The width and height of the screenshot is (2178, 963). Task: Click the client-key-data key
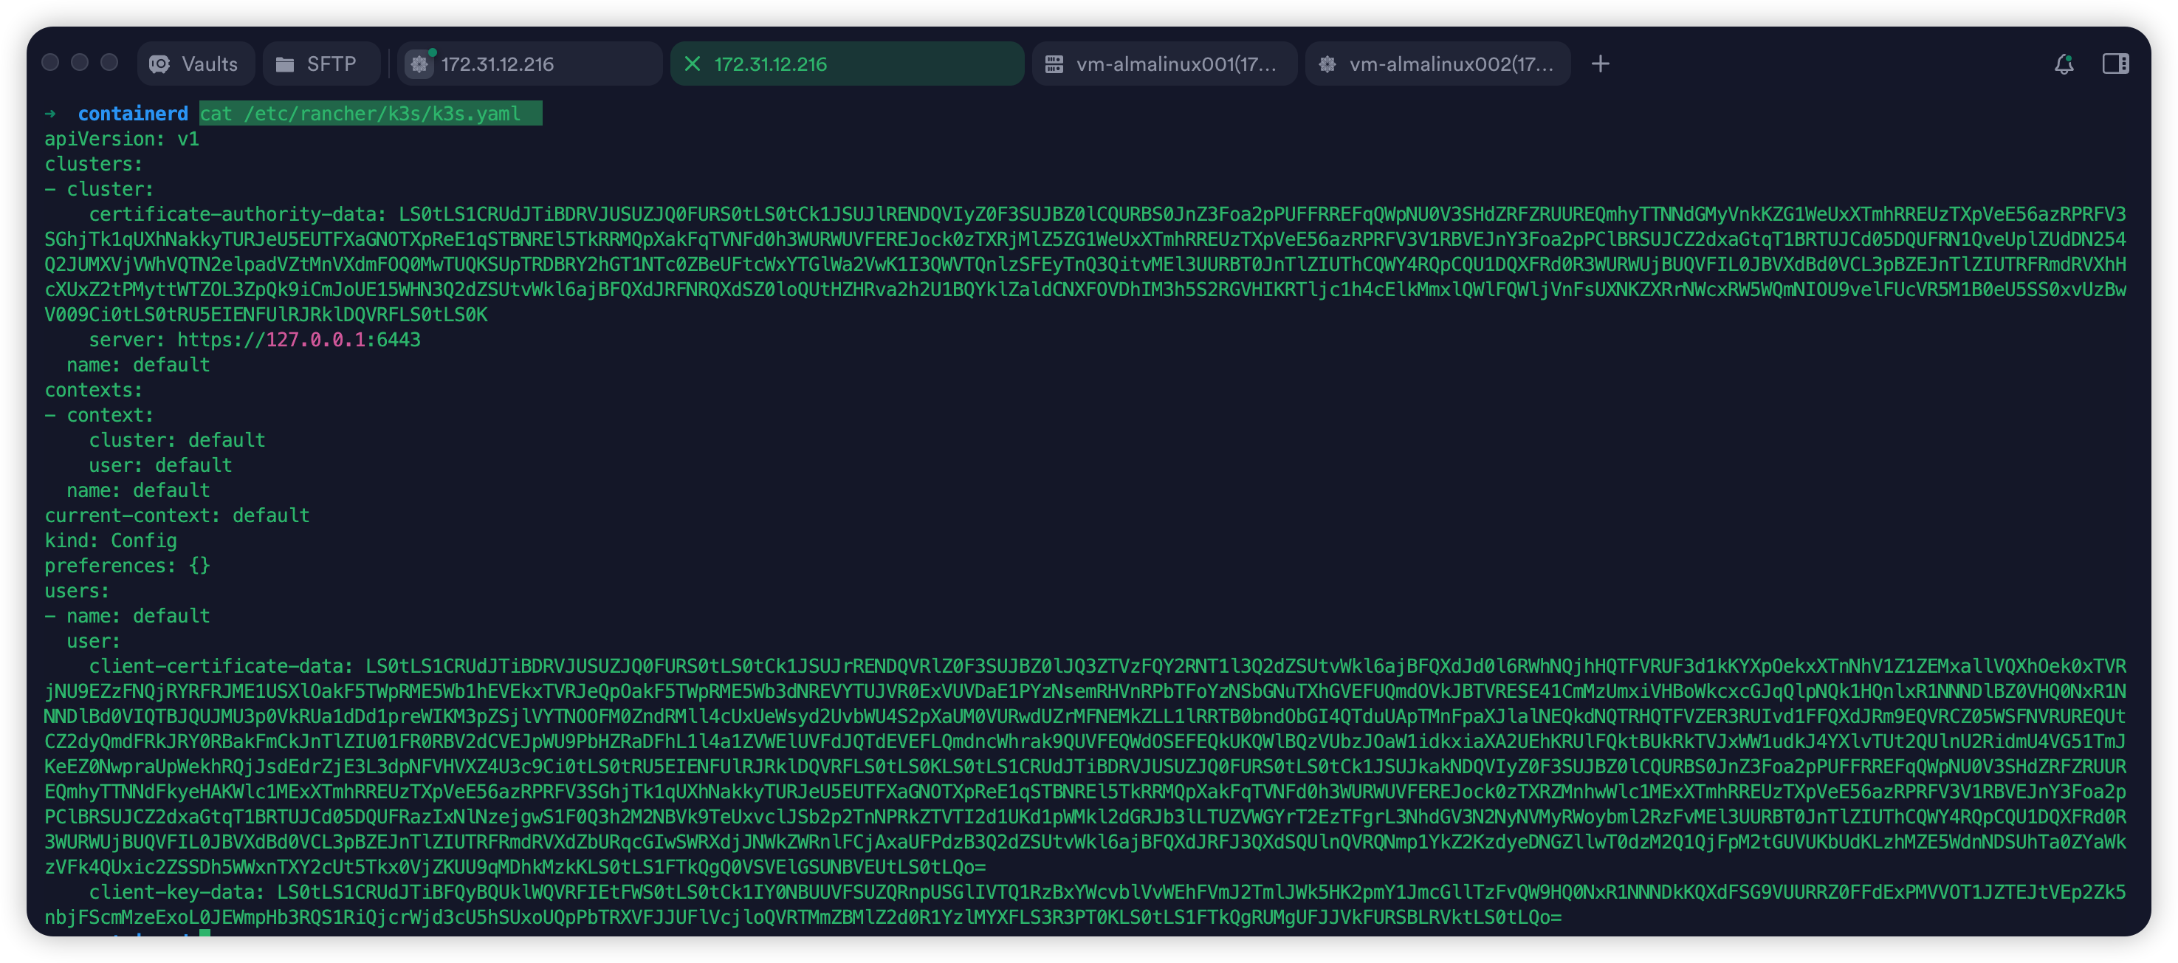(176, 891)
